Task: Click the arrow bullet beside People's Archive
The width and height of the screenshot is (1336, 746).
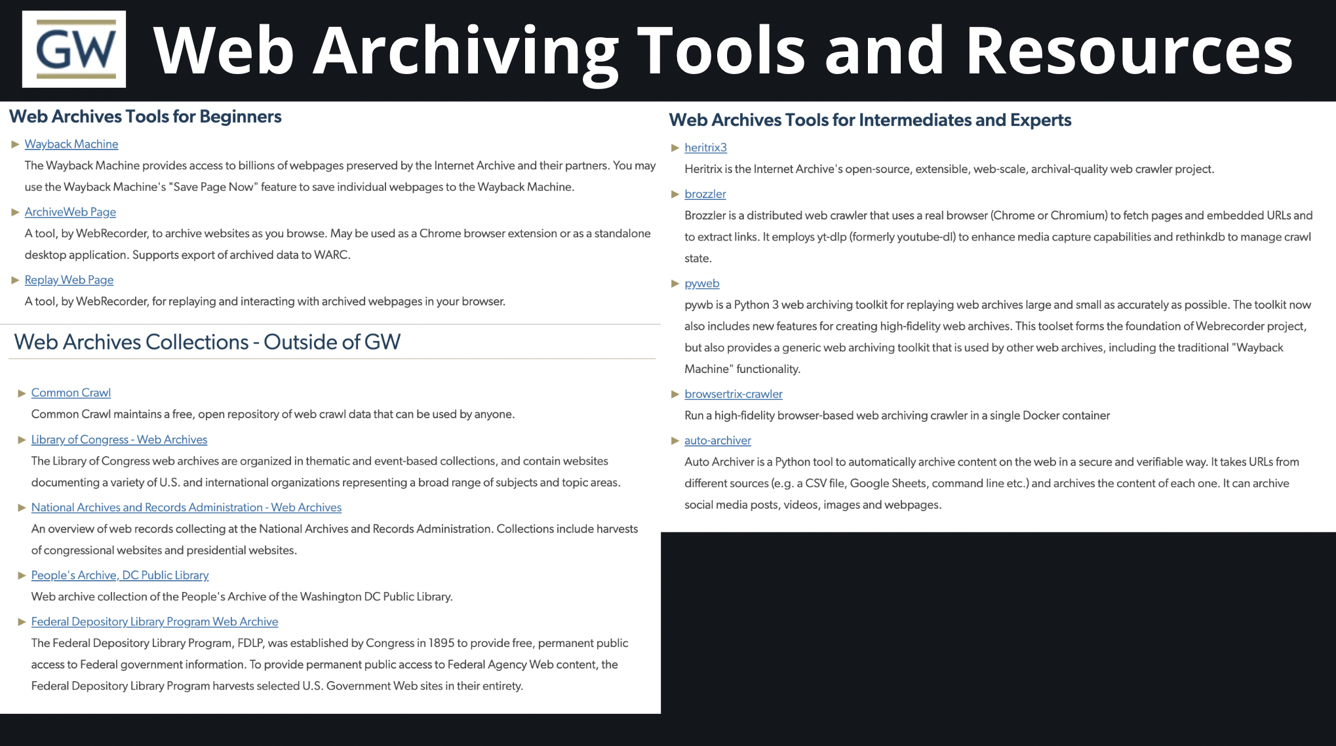Action: pyautogui.click(x=22, y=576)
